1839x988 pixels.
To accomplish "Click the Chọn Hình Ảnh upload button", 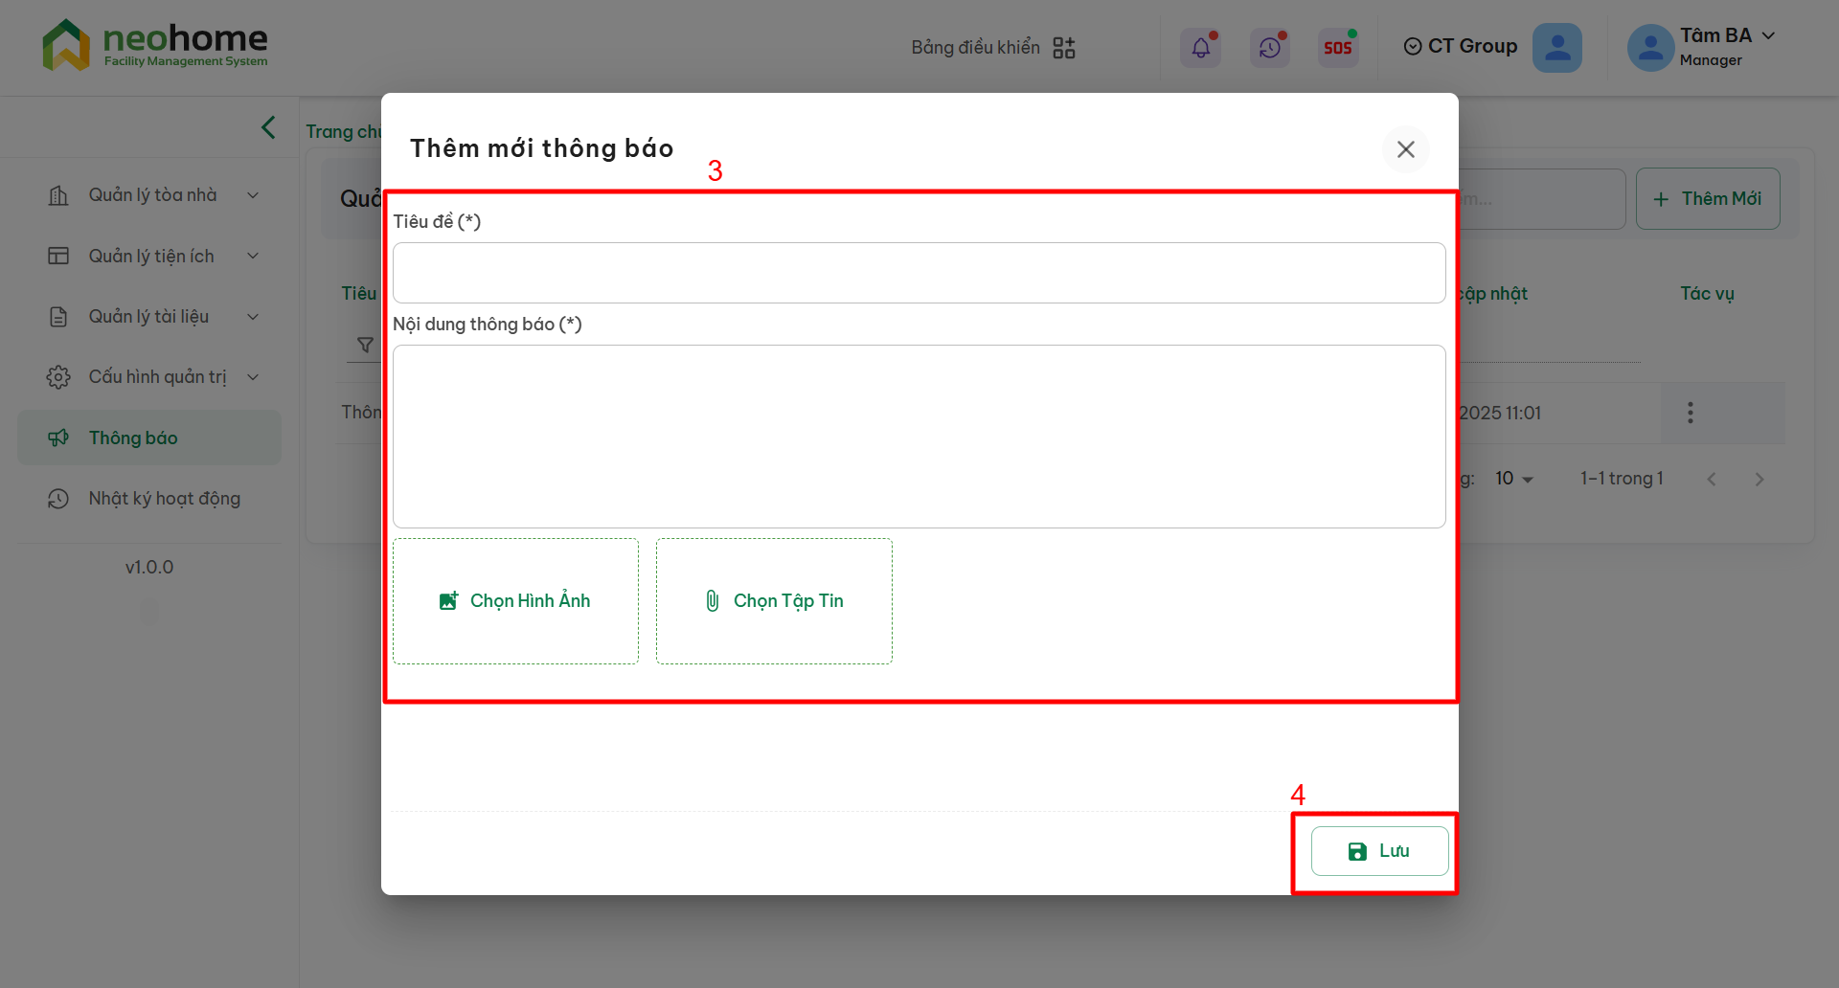I will [x=515, y=601].
